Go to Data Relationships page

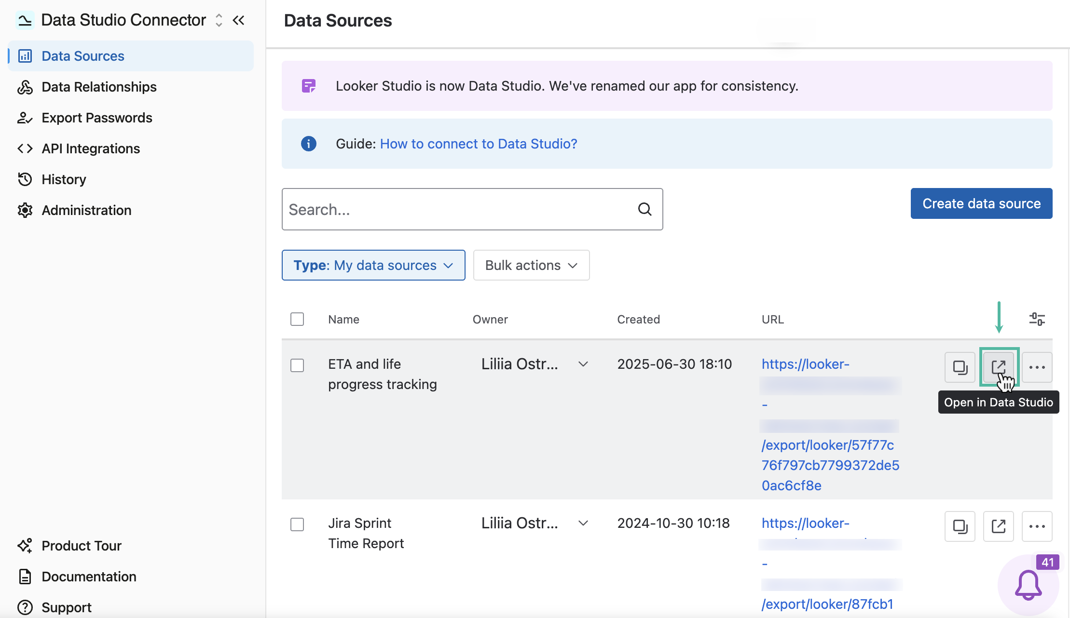(99, 87)
